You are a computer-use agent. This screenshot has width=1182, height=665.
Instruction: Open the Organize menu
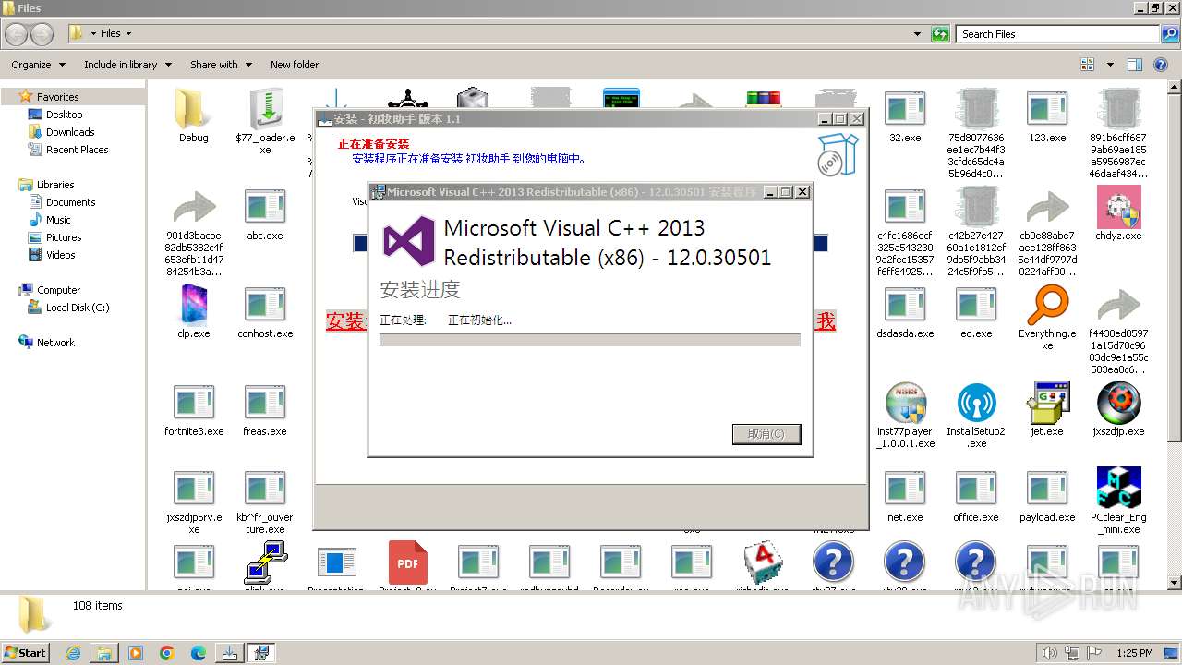pyautogui.click(x=38, y=65)
